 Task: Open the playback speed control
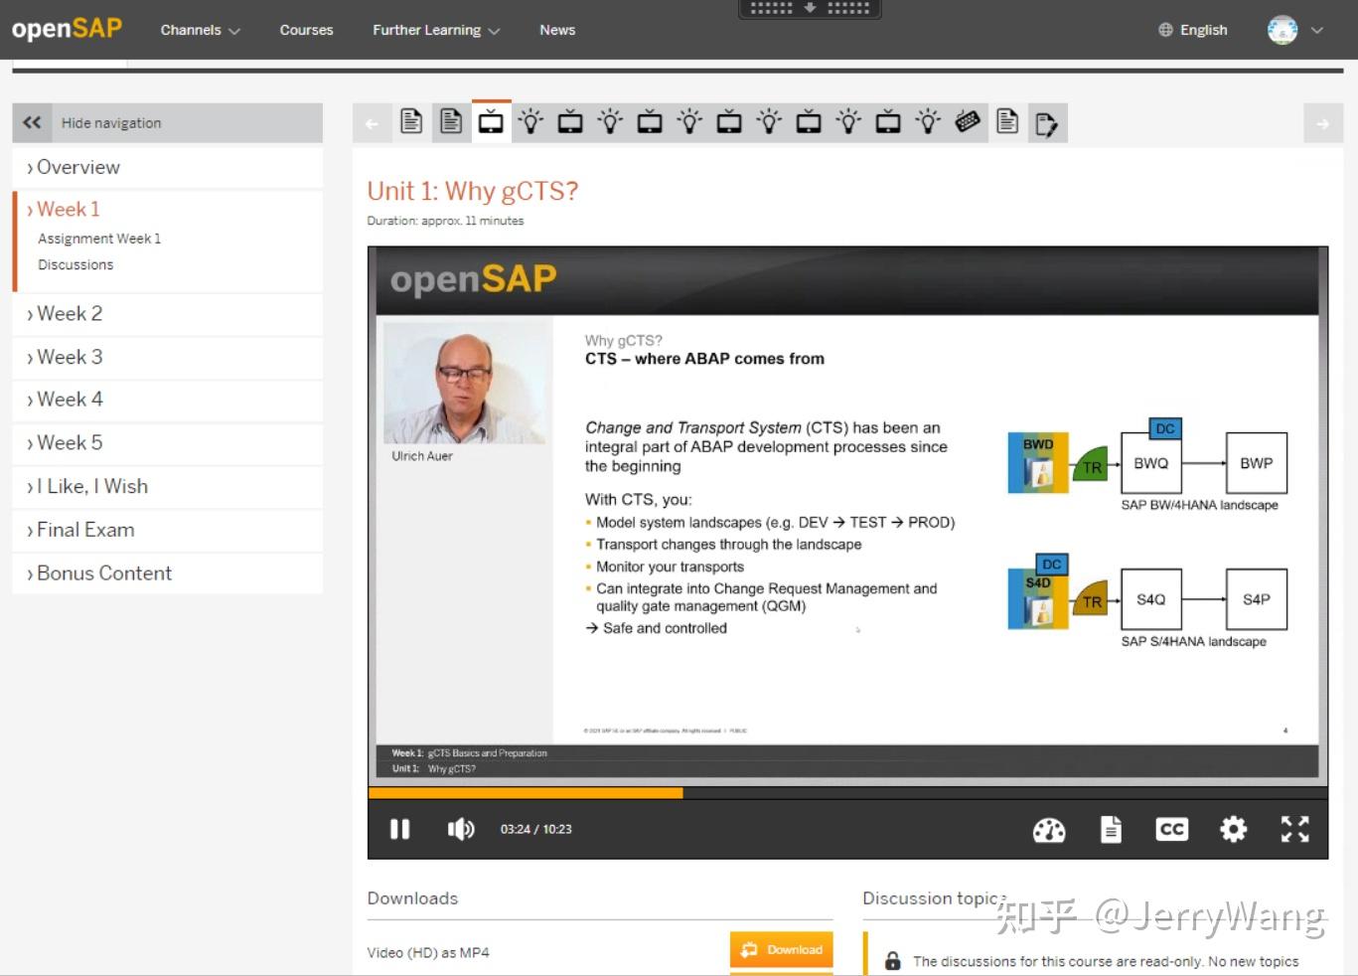tap(1049, 829)
